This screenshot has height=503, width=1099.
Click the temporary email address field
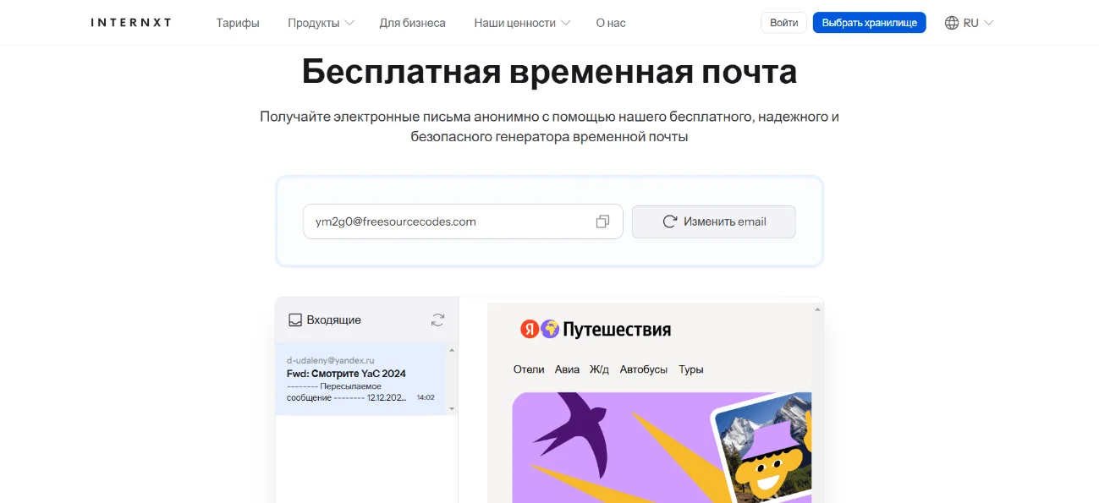coord(463,221)
